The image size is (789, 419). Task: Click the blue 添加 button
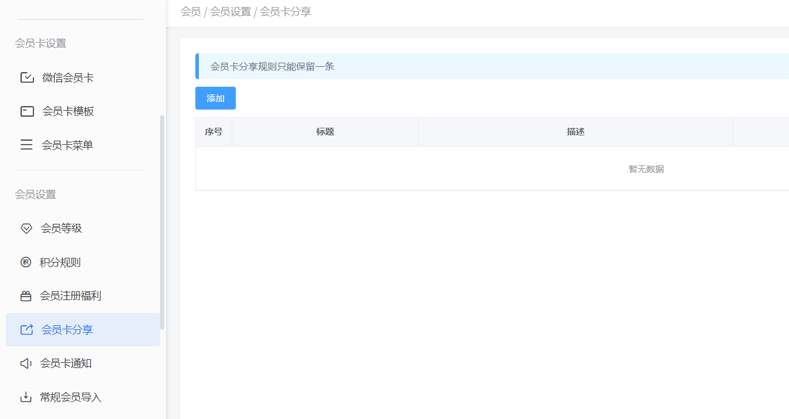pyautogui.click(x=215, y=98)
